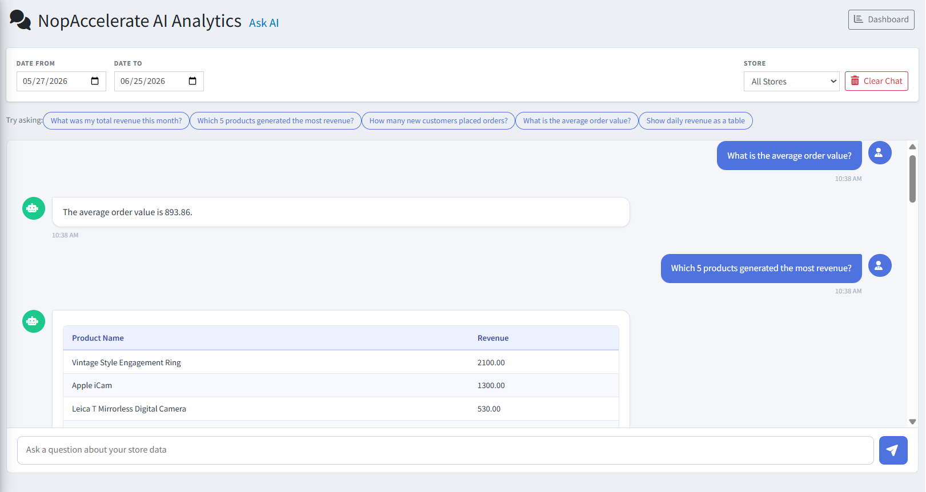Open the Date From calendar picker icon
Viewport: 926px width, 492px height.
coord(95,81)
